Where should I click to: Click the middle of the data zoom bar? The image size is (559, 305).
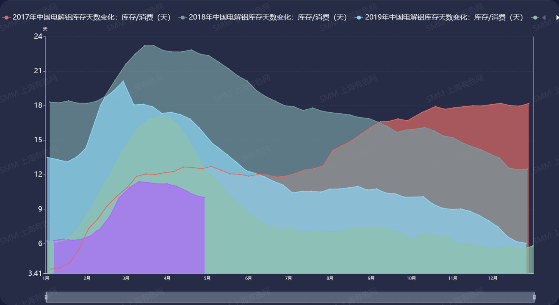tap(290, 297)
